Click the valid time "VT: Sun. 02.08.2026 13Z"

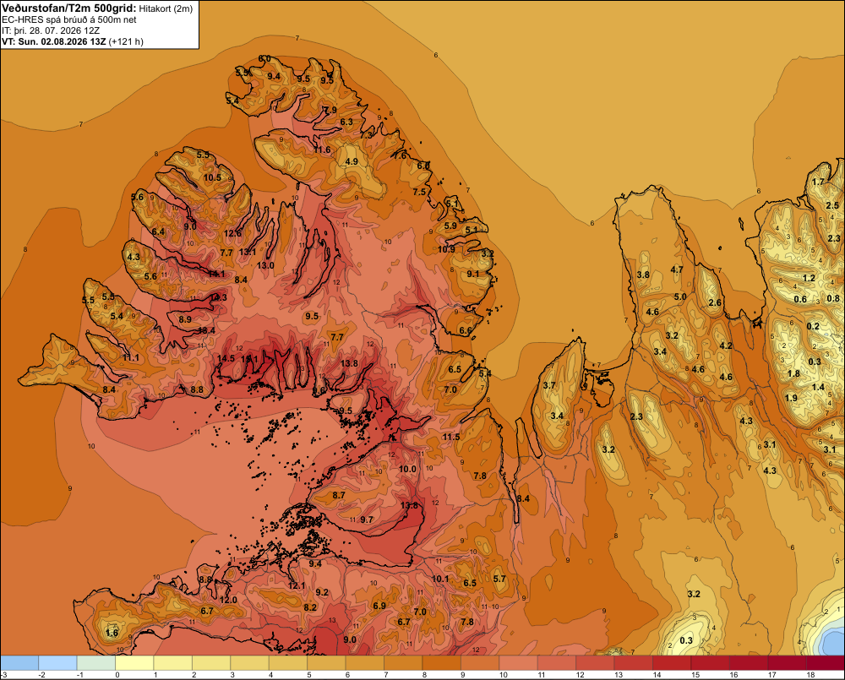54,41
